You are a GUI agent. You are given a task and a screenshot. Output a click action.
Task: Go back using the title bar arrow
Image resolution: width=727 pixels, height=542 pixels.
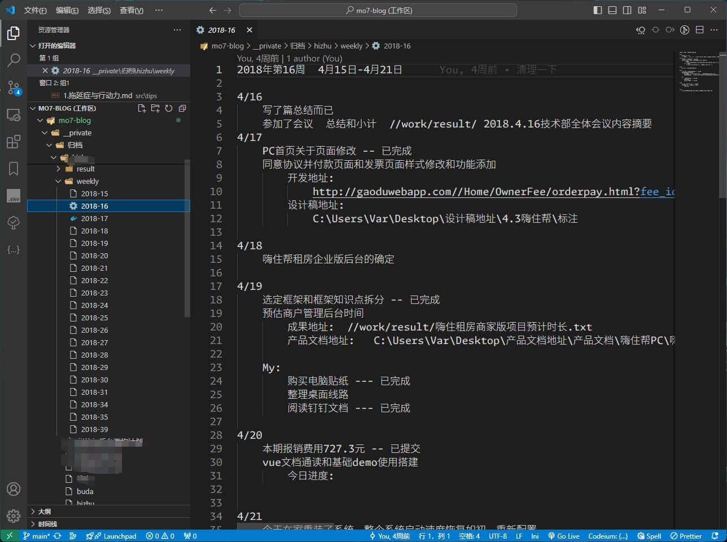pyautogui.click(x=213, y=10)
